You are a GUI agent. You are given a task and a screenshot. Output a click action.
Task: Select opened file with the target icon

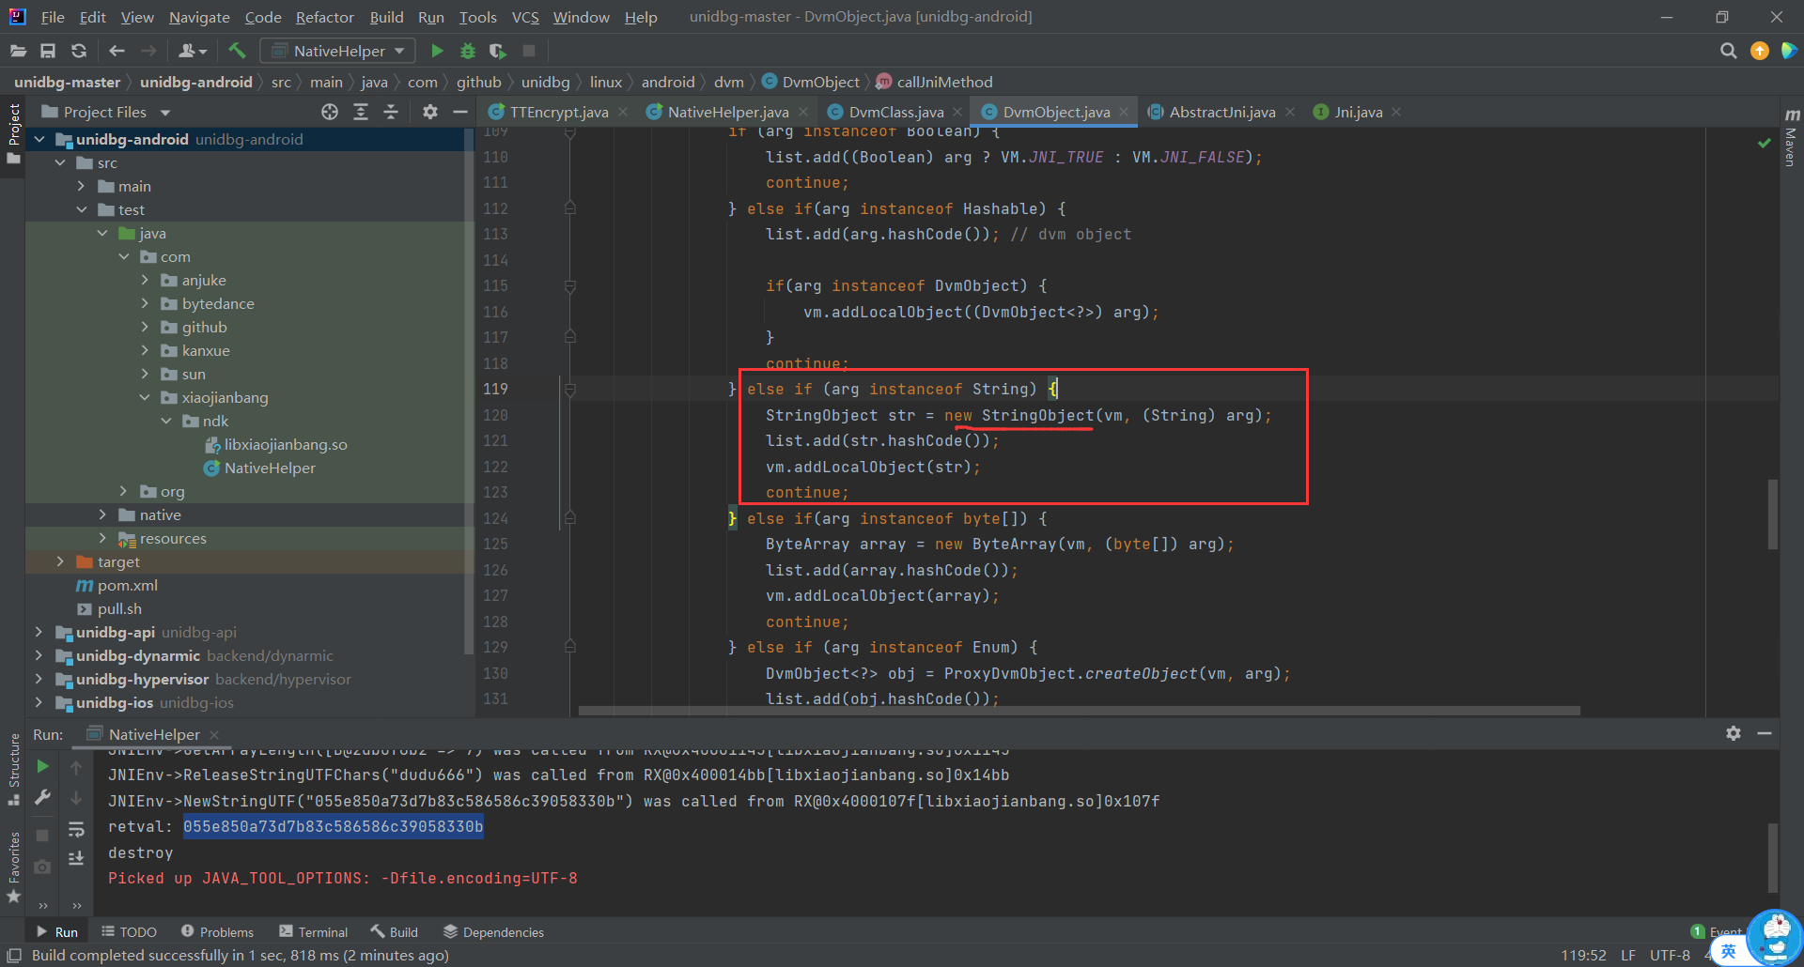330,112
